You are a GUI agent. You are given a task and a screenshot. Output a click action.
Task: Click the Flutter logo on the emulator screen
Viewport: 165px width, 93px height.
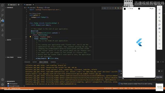click(139, 42)
